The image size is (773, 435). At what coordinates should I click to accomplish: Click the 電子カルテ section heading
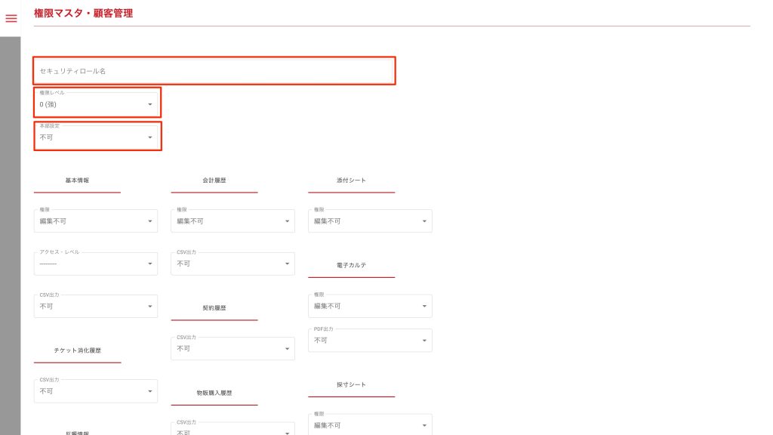pos(351,267)
